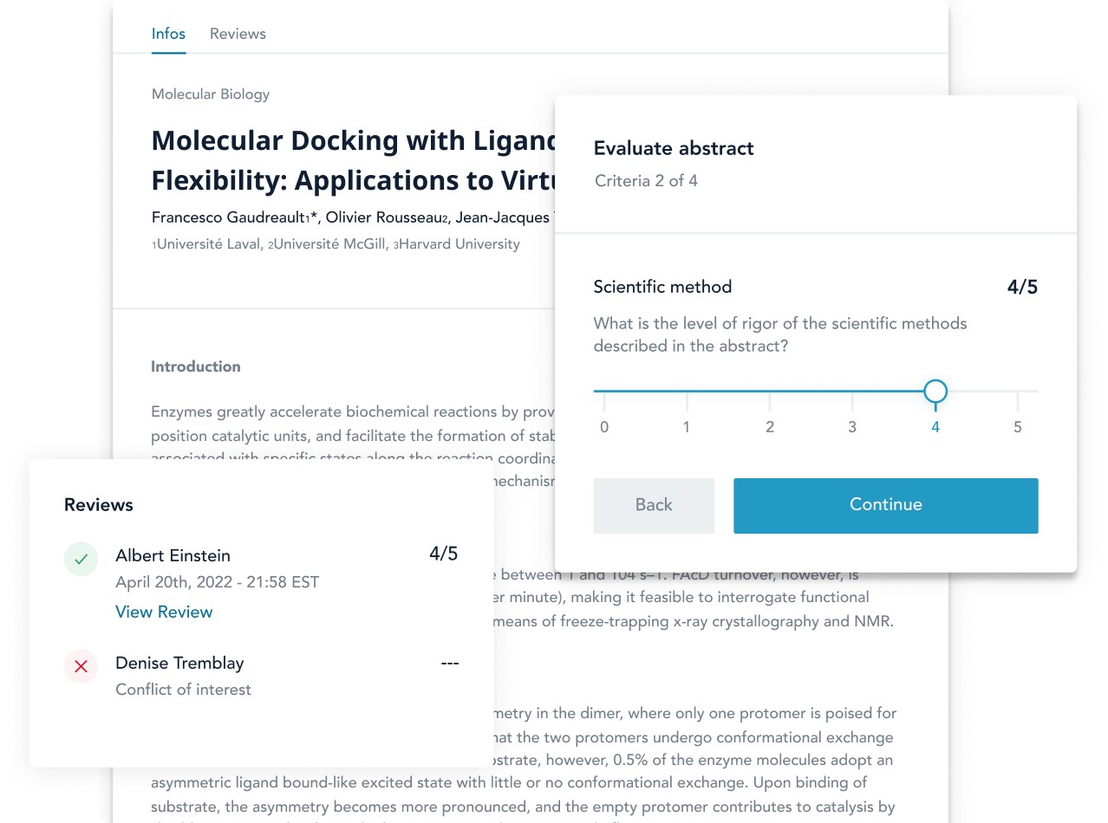Viewport: 1108px width, 823px height.
Task: Click the red X icon beside Denise Tremblay
Action: tap(81, 666)
